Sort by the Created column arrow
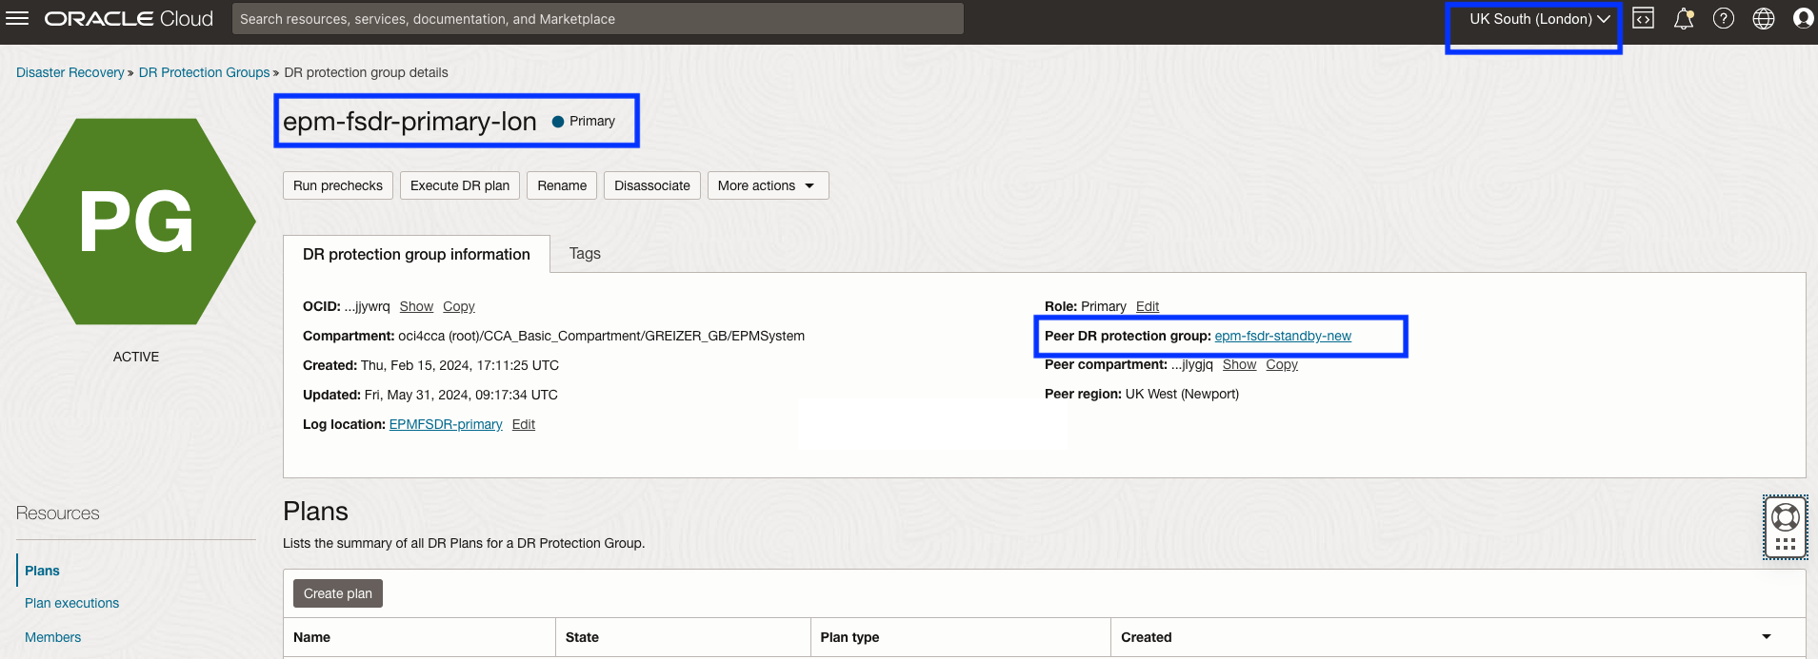 click(1767, 637)
